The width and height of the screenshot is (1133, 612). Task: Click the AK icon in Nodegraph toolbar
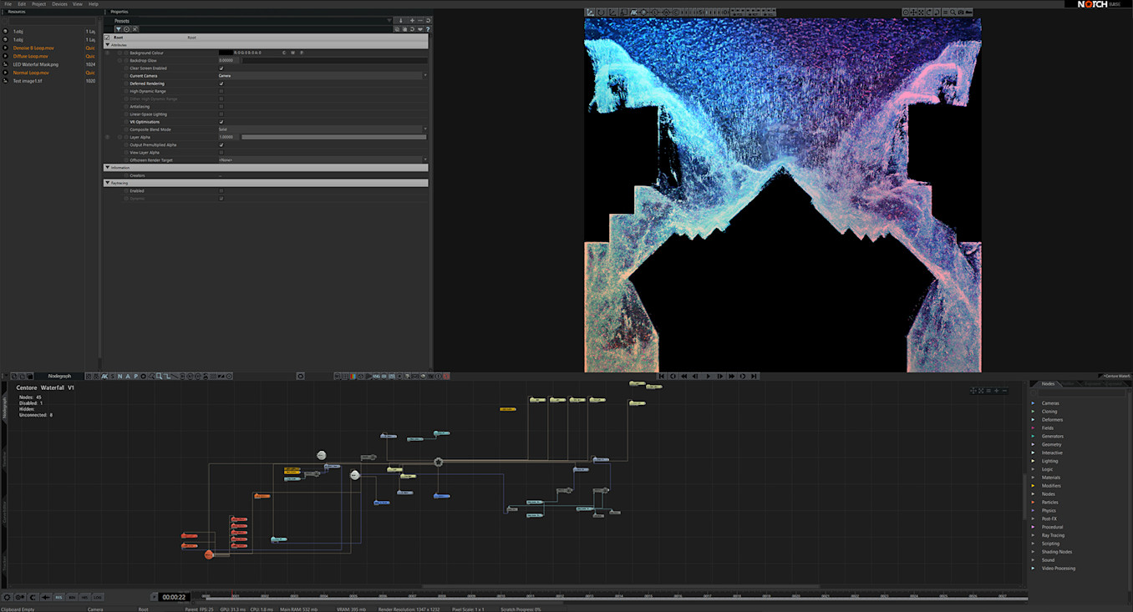[x=104, y=377]
